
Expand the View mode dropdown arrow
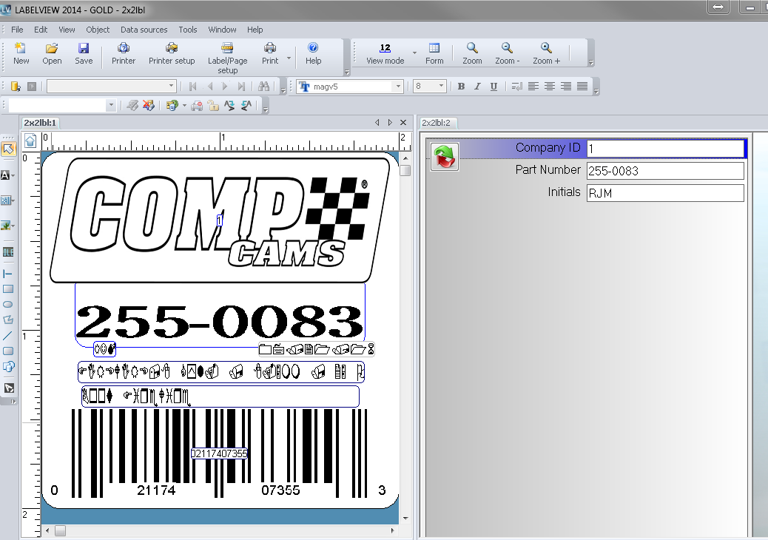click(x=414, y=53)
